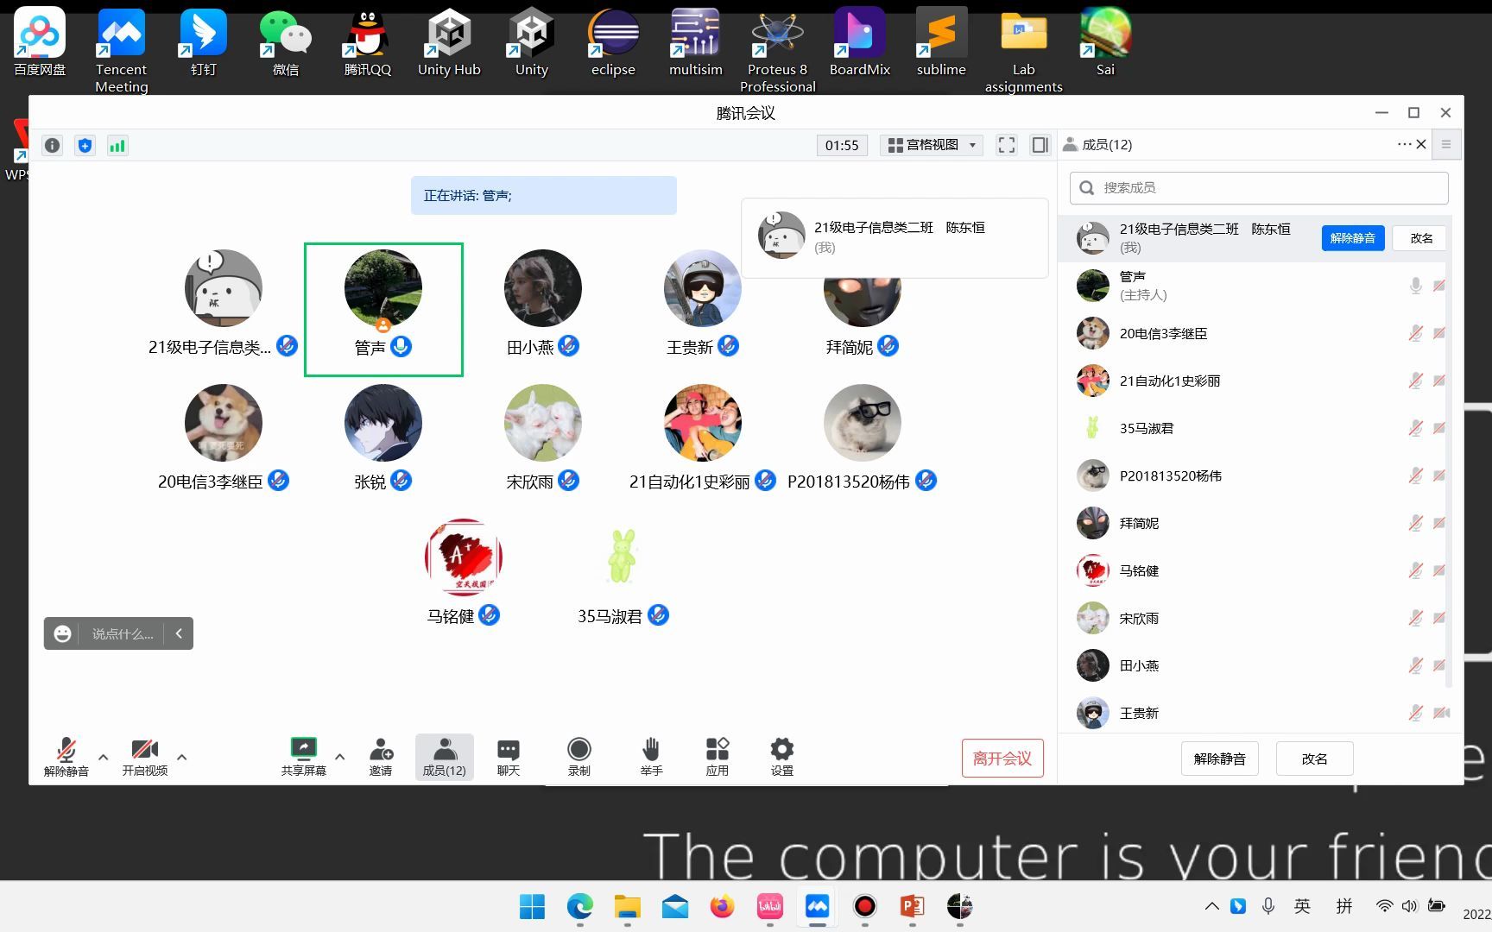
Task: Click 田小燕 avatar in grid
Action: (x=543, y=288)
